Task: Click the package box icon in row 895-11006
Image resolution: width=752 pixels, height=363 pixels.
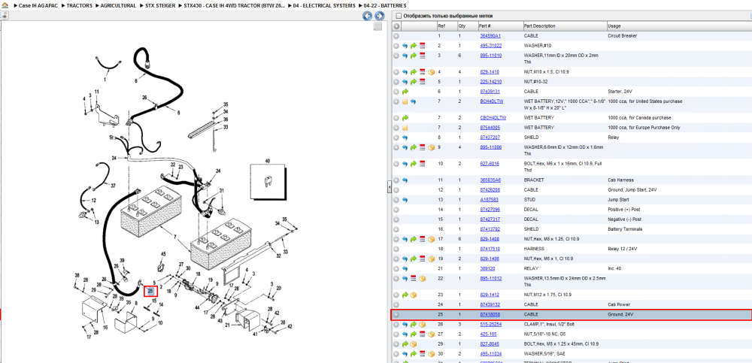Action: [431, 148]
